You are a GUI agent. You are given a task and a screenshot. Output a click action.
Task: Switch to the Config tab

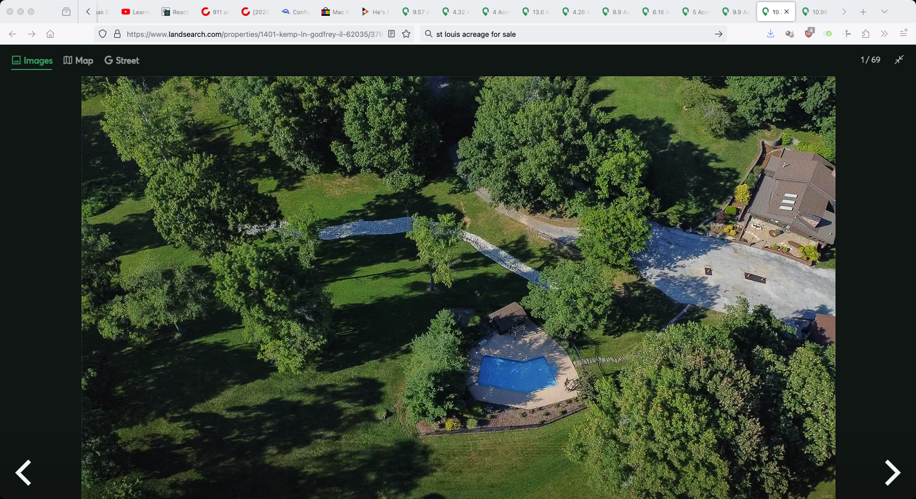coord(295,12)
